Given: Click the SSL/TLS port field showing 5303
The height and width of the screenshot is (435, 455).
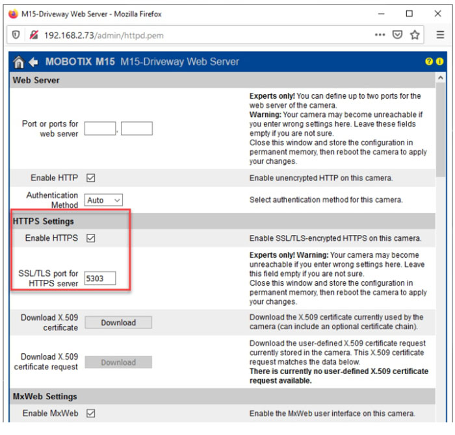Looking at the screenshot, I should (x=100, y=279).
